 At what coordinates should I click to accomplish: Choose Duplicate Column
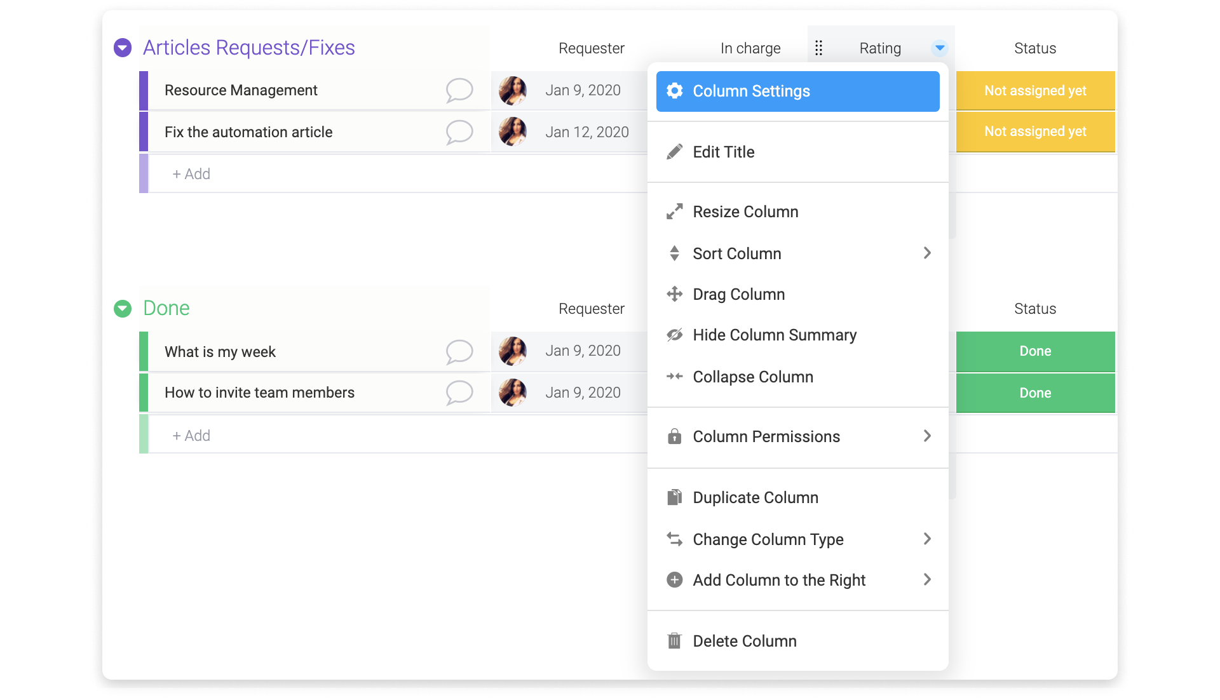pos(797,497)
